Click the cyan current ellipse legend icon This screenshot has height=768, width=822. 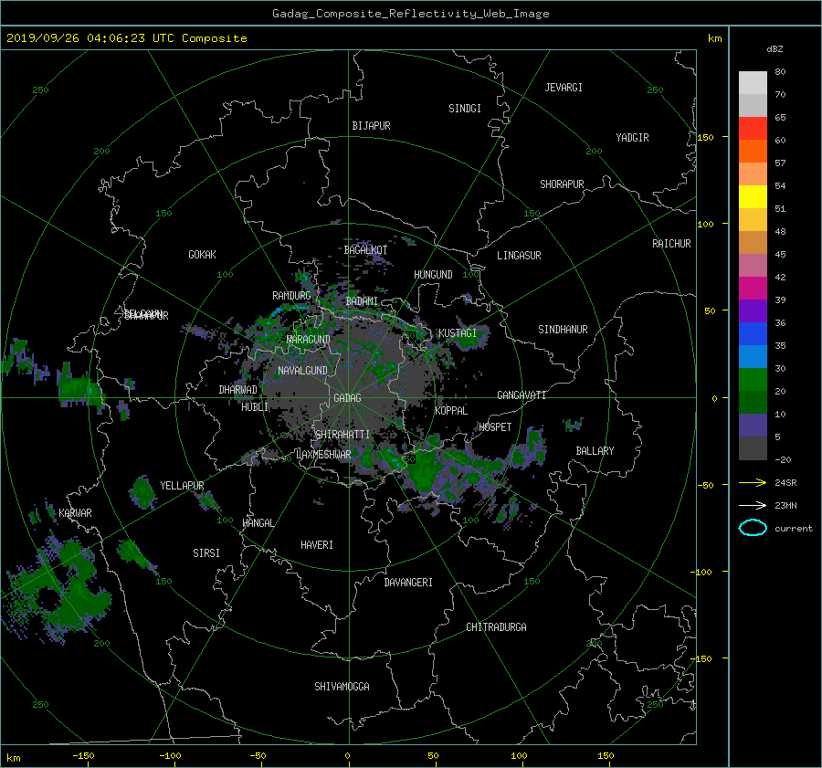point(753,528)
